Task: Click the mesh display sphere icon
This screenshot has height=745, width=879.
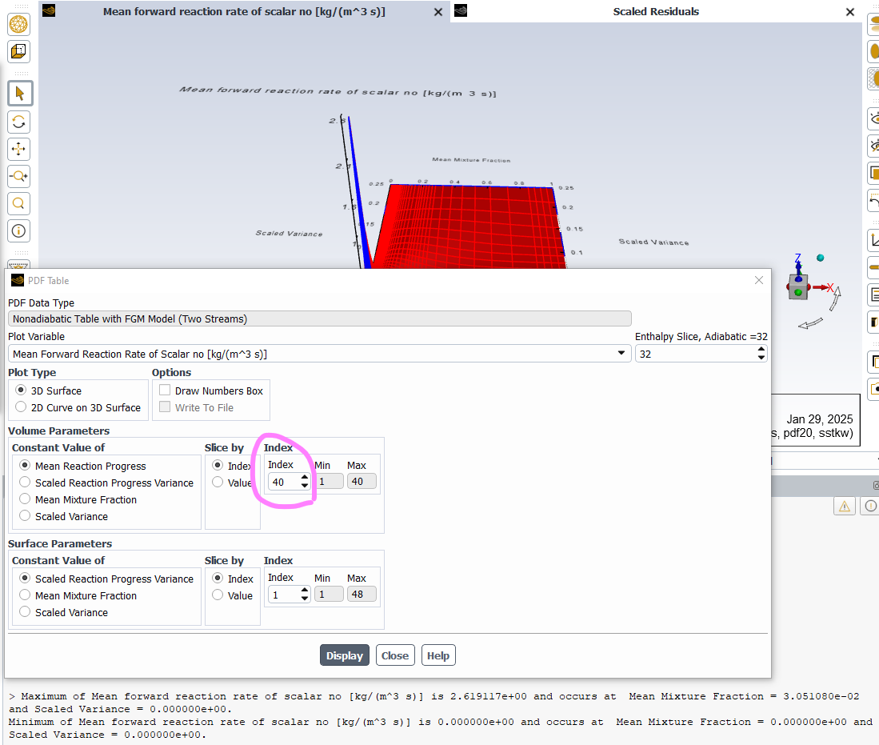Action: [19, 25]
